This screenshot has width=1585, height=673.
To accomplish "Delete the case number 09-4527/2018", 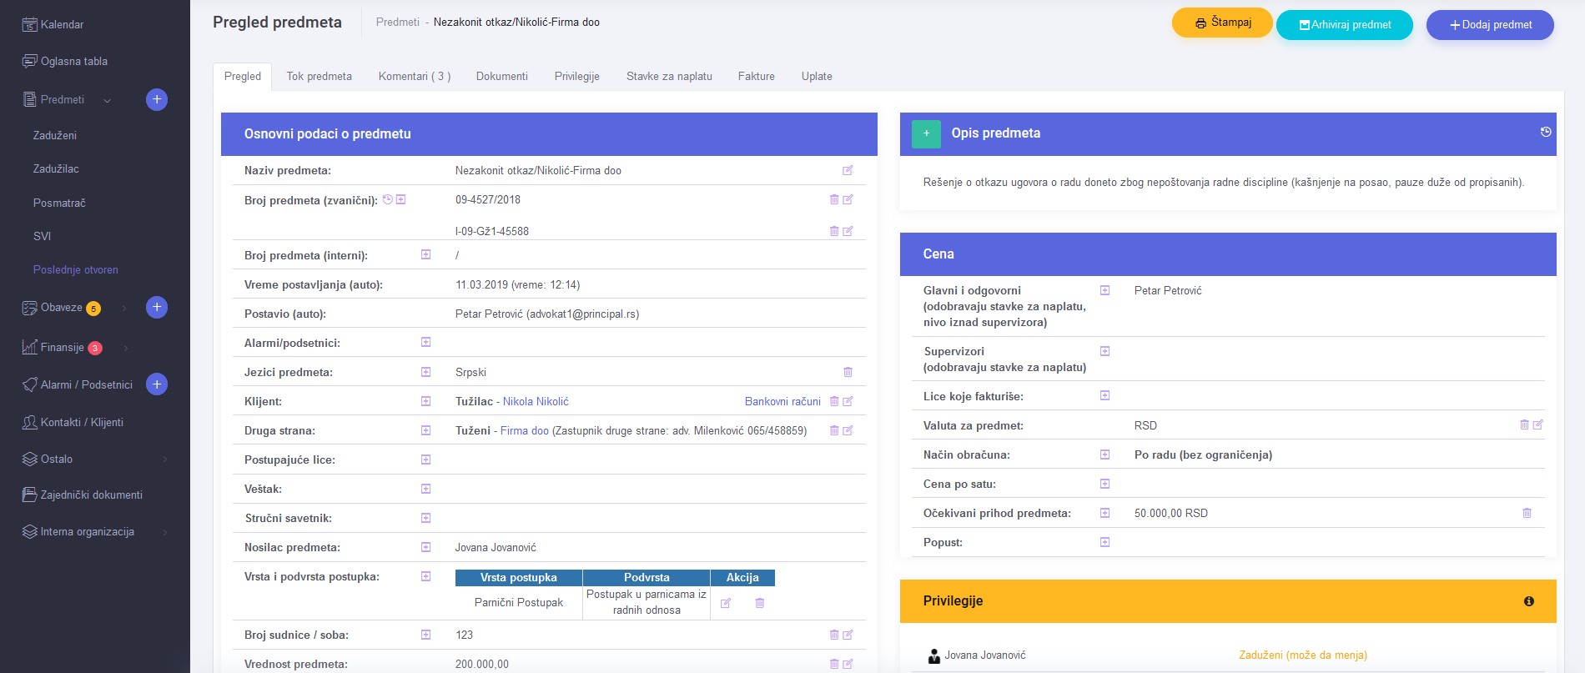I will coord(834,200).
